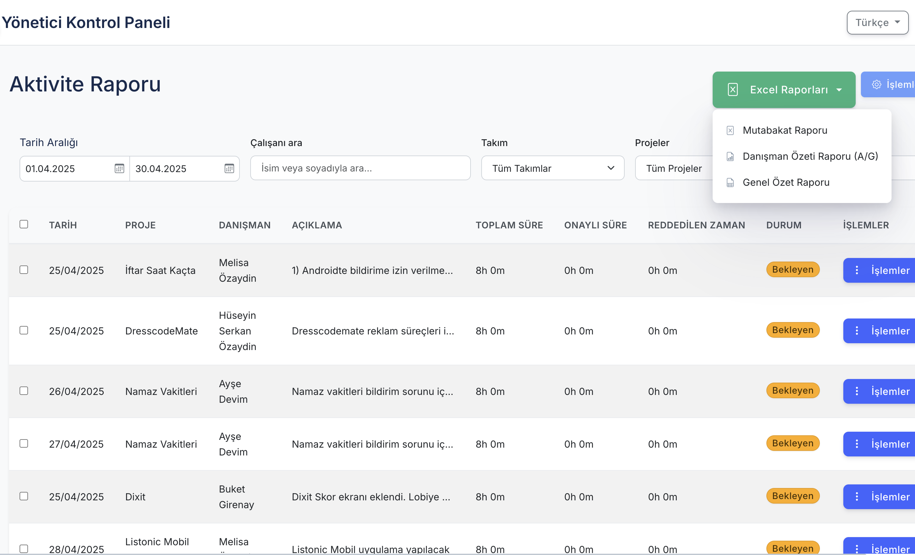The image size is (915, 555).
Task: Click the TOPLAM SÜRE column header
Action: 509,225
